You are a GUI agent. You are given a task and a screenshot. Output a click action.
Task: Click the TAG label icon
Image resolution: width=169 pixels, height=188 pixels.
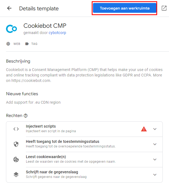(x=27, y=44)
